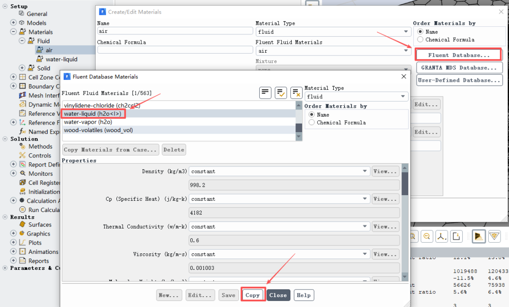
Task: Open Cp Specific Heat method dropdown
Action: [279, 199]
